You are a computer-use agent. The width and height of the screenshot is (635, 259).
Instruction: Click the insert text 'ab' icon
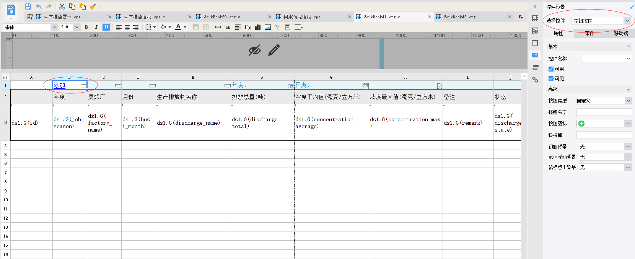coord(228,27)
